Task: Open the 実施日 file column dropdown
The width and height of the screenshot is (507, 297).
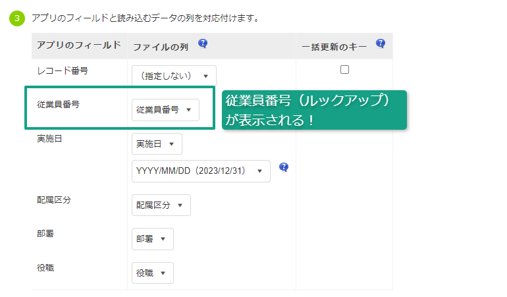Action: [157, 144]
